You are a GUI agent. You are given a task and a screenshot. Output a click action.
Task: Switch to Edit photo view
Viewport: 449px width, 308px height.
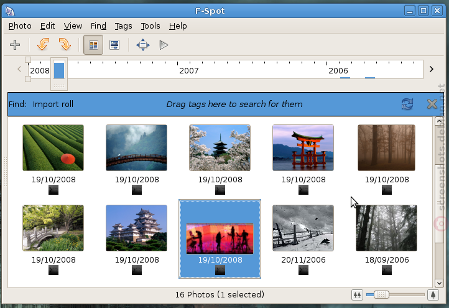pyautogui.click(x=114, y=45)
